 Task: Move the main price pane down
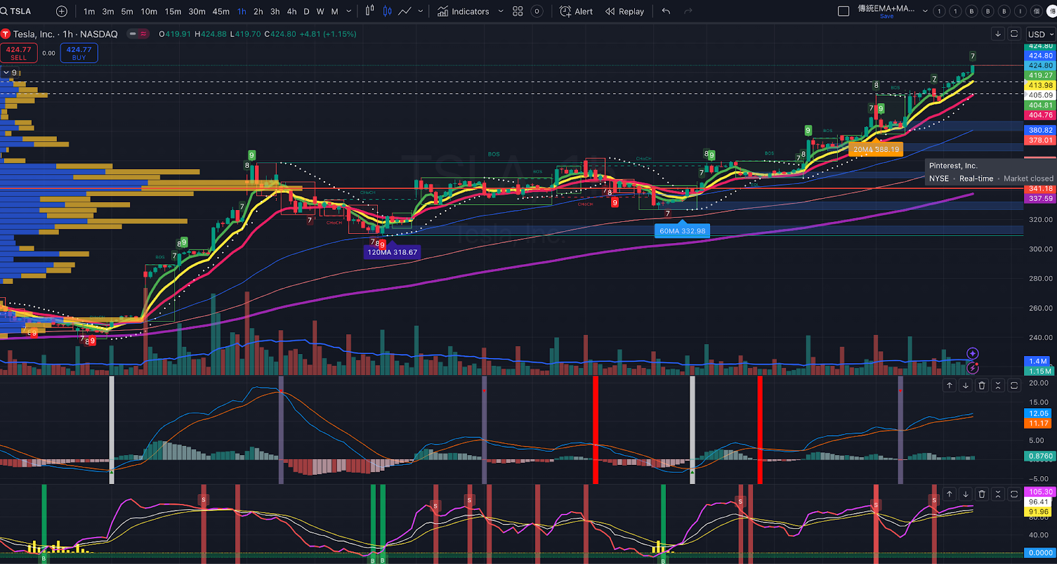pyautogui.click(x=998, y=34)
